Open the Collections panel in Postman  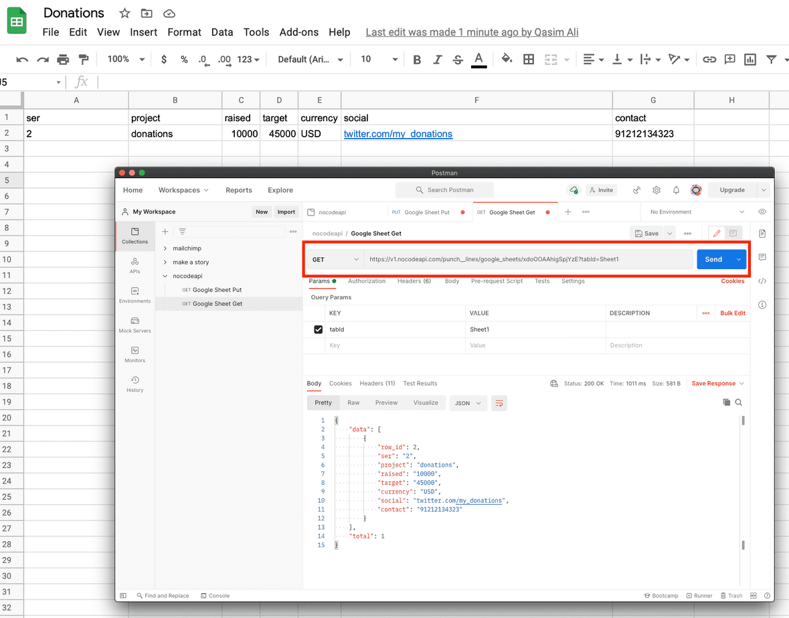click(x=135, y=236)
